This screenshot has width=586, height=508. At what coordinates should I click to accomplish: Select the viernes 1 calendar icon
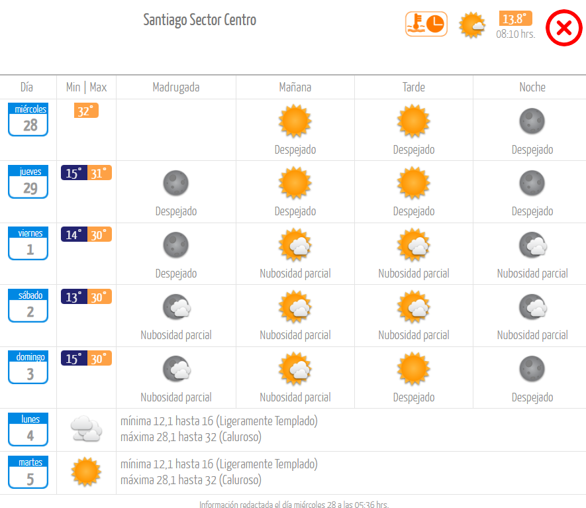tap(28, 243)
